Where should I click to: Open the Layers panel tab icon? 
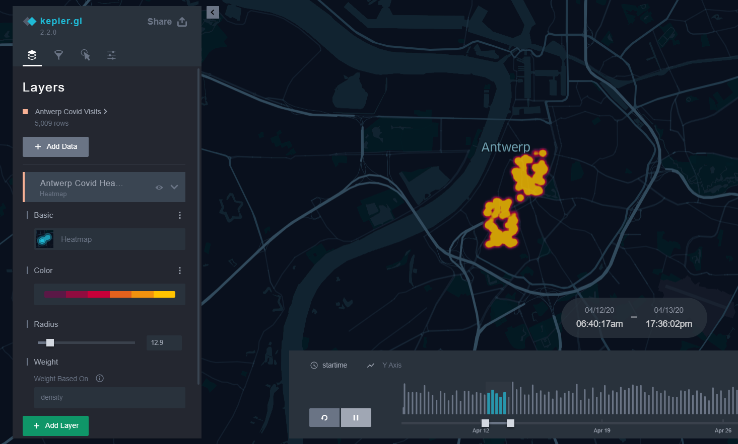pos(32,55)
